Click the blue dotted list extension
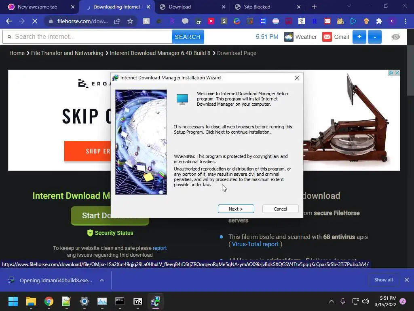The height and width of the screenshot is (311, 414). point(263,21)
